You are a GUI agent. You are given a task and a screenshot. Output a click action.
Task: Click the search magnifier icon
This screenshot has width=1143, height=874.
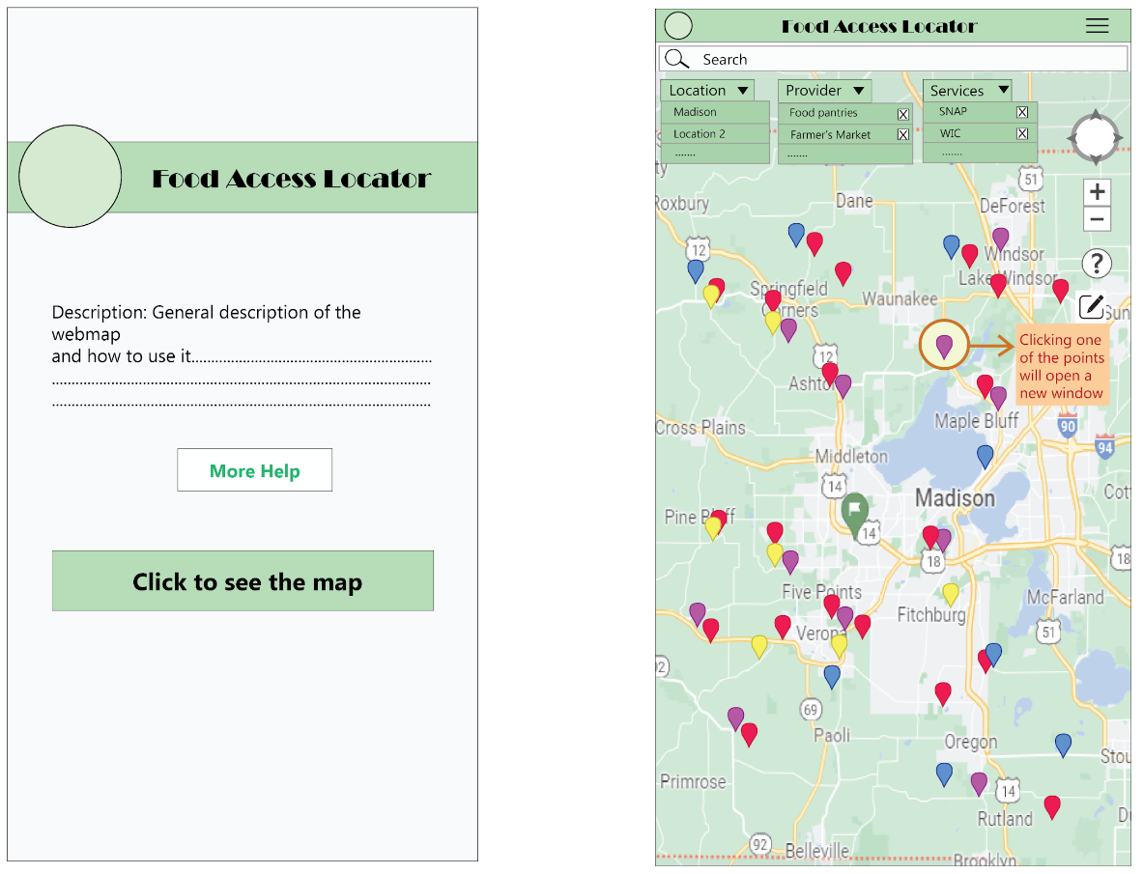click(x=676, y=58)
